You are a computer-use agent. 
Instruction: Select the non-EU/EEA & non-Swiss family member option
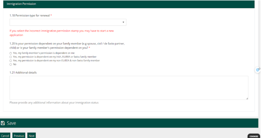pyautogui.click(x=11, y=61)
